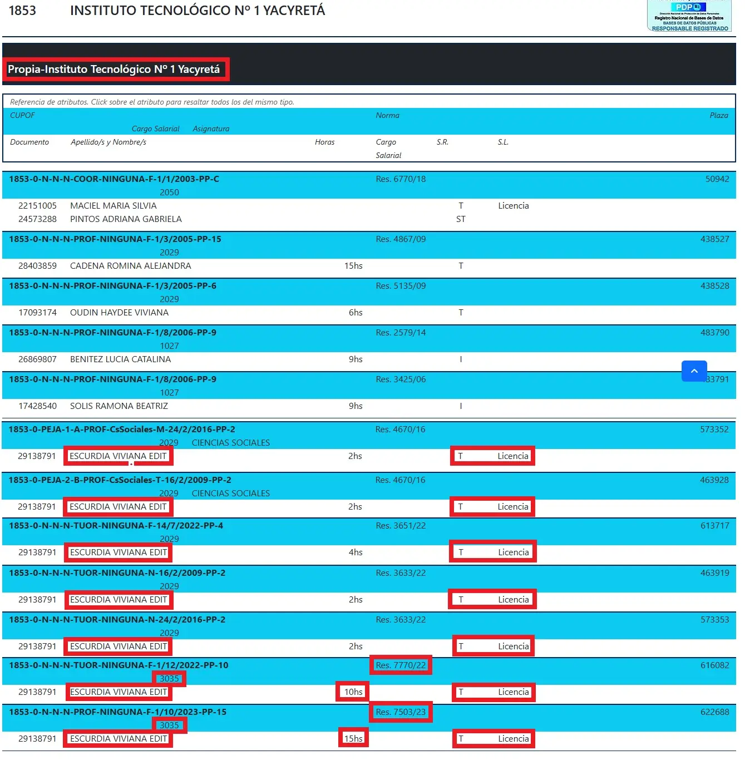
Task: Select name OUDIN HAYDEE VIVIANA
Action: 119,313
